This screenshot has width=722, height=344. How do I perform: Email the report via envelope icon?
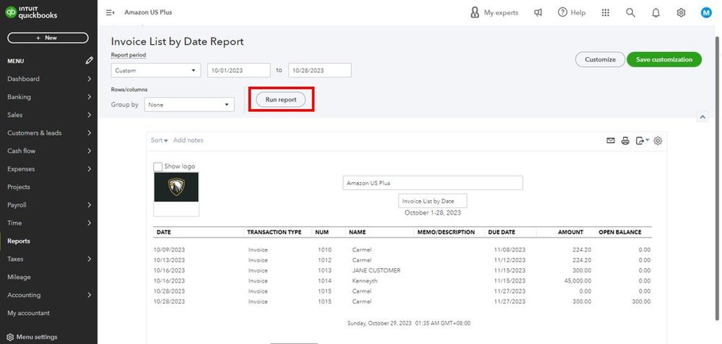pos(611,141)
